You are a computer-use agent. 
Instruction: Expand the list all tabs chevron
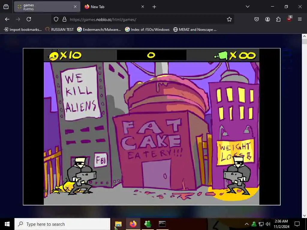click(x=248, y=7)
